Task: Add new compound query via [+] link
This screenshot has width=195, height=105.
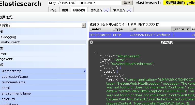Action: click(x=129, y=10)
